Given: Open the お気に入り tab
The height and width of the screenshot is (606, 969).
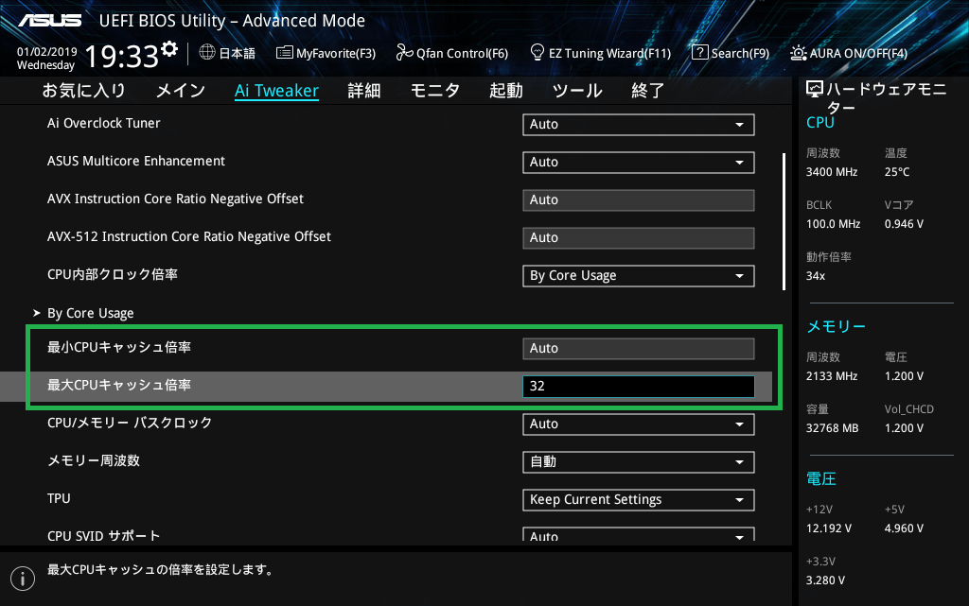Looking at the screenshot, I should (84, 91).
